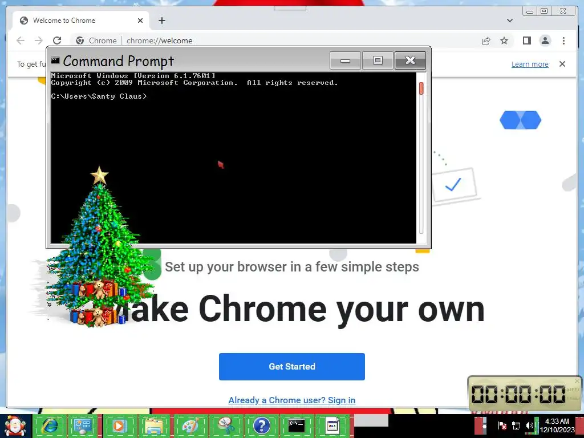Launch Windows Media Player from taskbar
584x438 pixels.
pyautogui.click(x=119, y=426)
